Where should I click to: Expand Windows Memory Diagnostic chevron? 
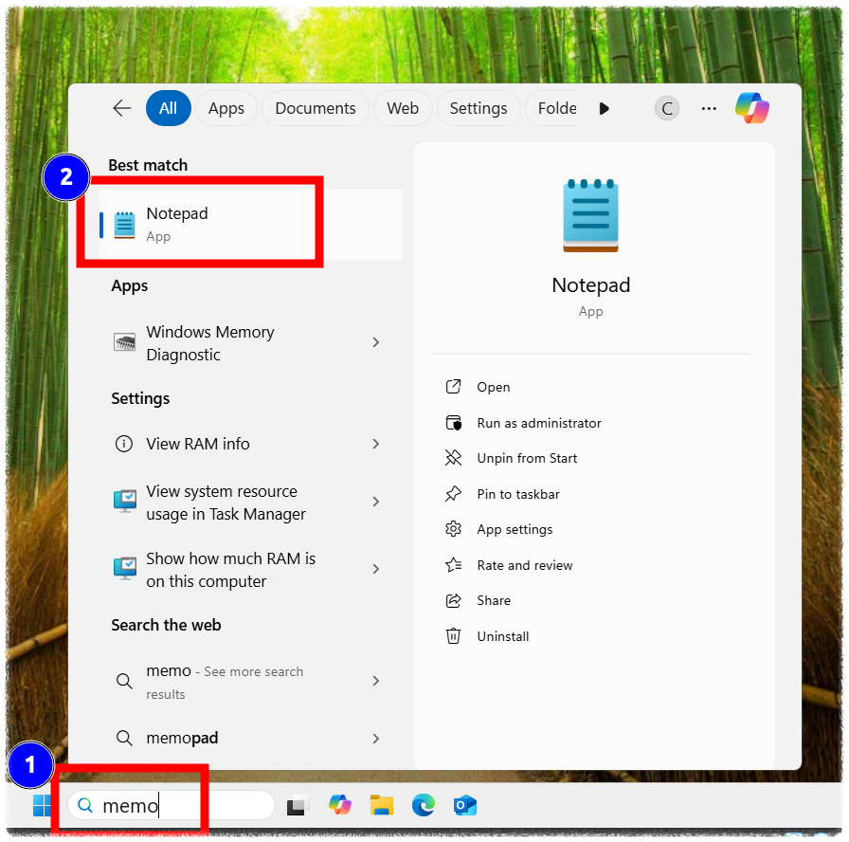(376, 342)
